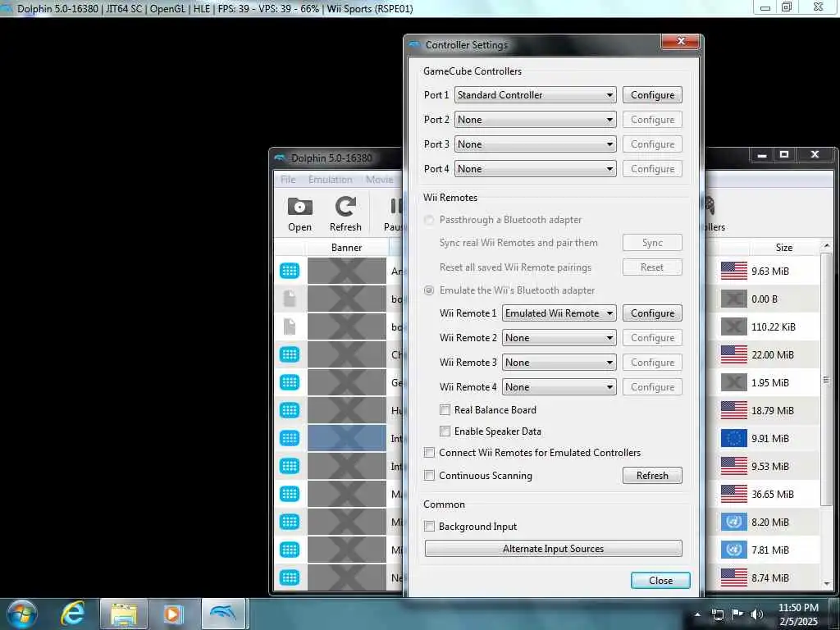Click the Banner column header
The height and width of the screenshot is (630, 840).
[346, 248]
